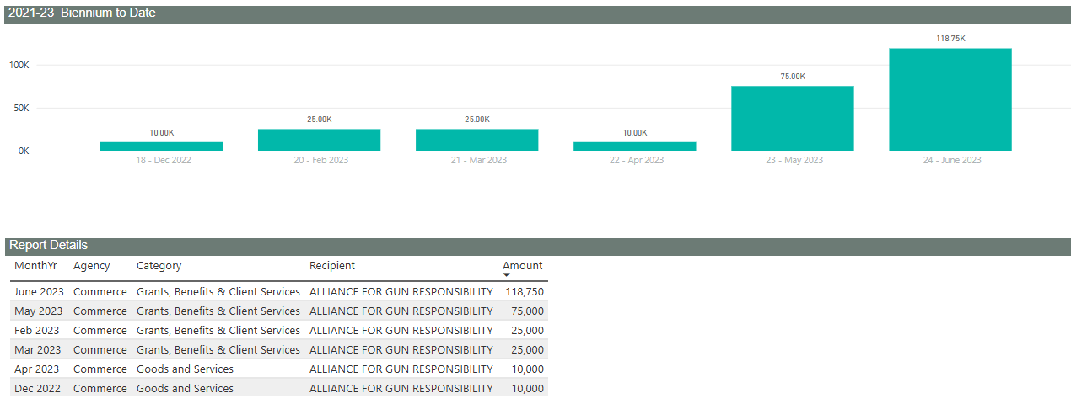Click the 25,000 amount in Mar 2023 row

[528, 350]
